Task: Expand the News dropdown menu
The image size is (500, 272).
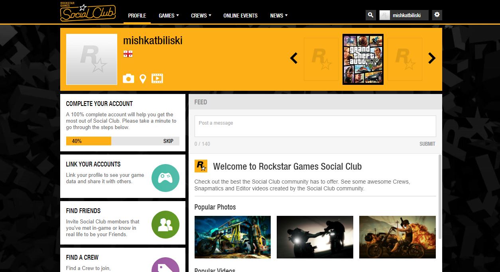Action: click(279, 16)
